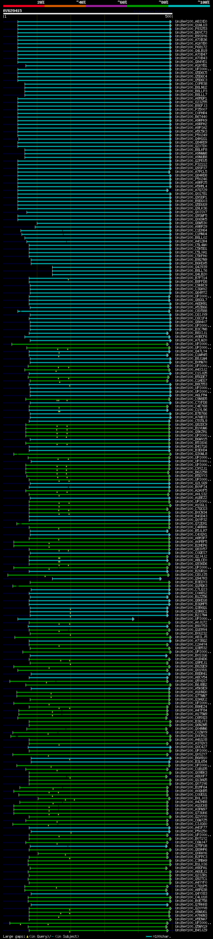
Task: Select the UniRef100_B5JLM7 label
Action: click(x=191, y=531)
